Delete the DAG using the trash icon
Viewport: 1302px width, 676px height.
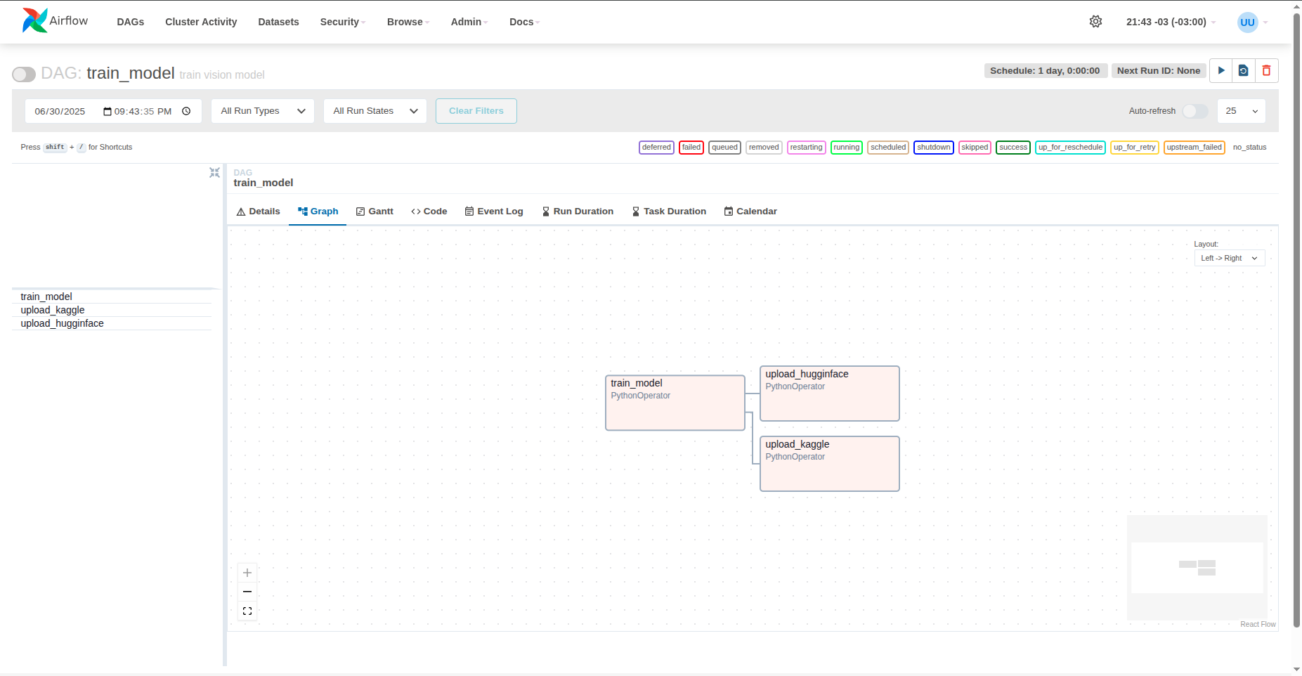pos(1266,70)
